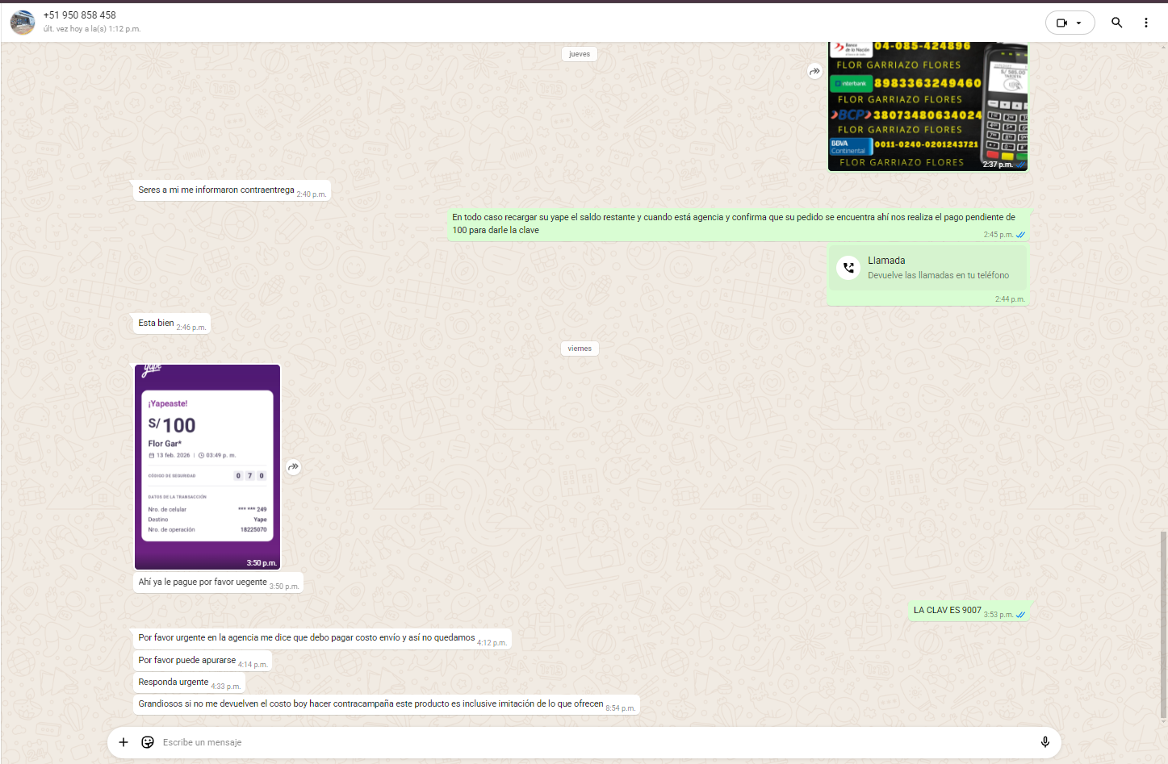1168x764 pixels.
Task: Click the 'viernes' date separator
Action: [x=580, y=349]
